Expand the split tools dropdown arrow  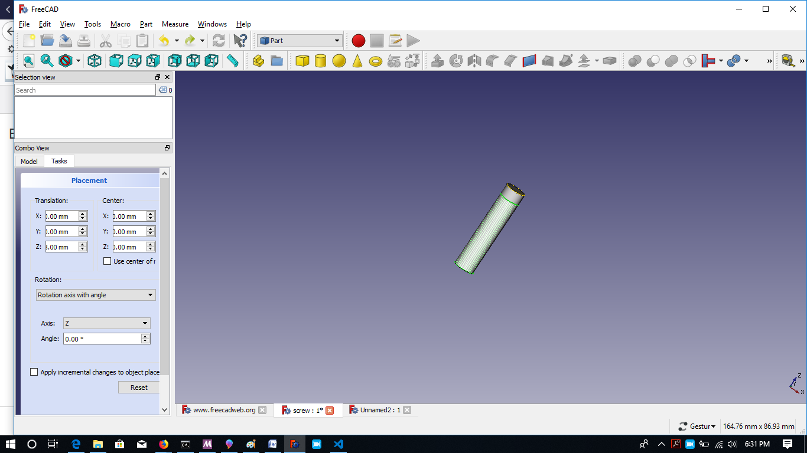pyautogui.click(x=747, y=61)
